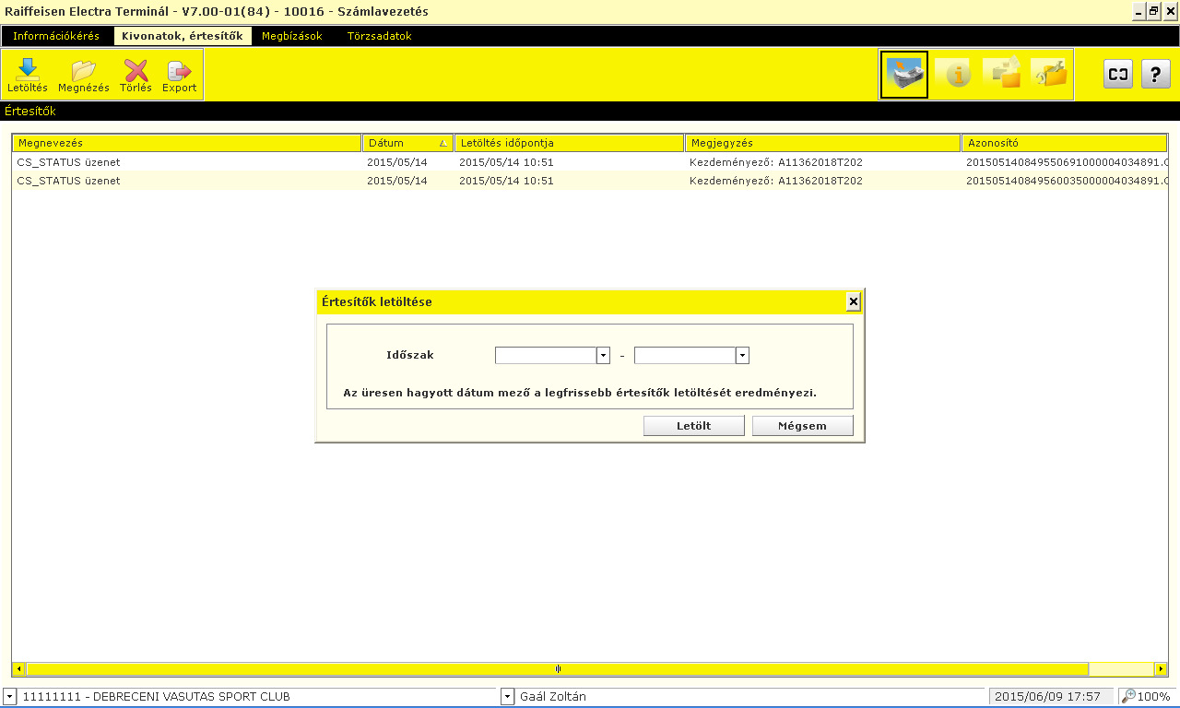
Task: Click the chain link connection button
Action: point(1118,75)
